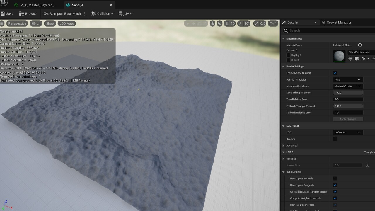Screen dimensions: 375x211
Task: Click the Details search magnifier icon
Action: [x=286, y=30]
